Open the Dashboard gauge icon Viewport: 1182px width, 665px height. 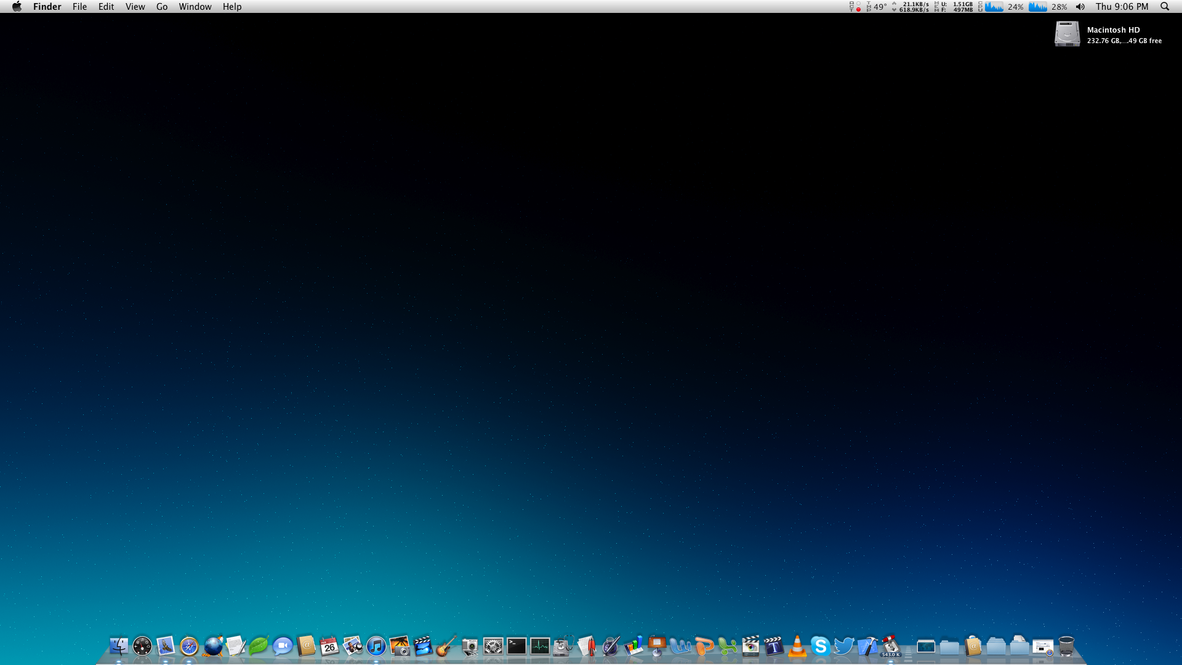point(142,646)
